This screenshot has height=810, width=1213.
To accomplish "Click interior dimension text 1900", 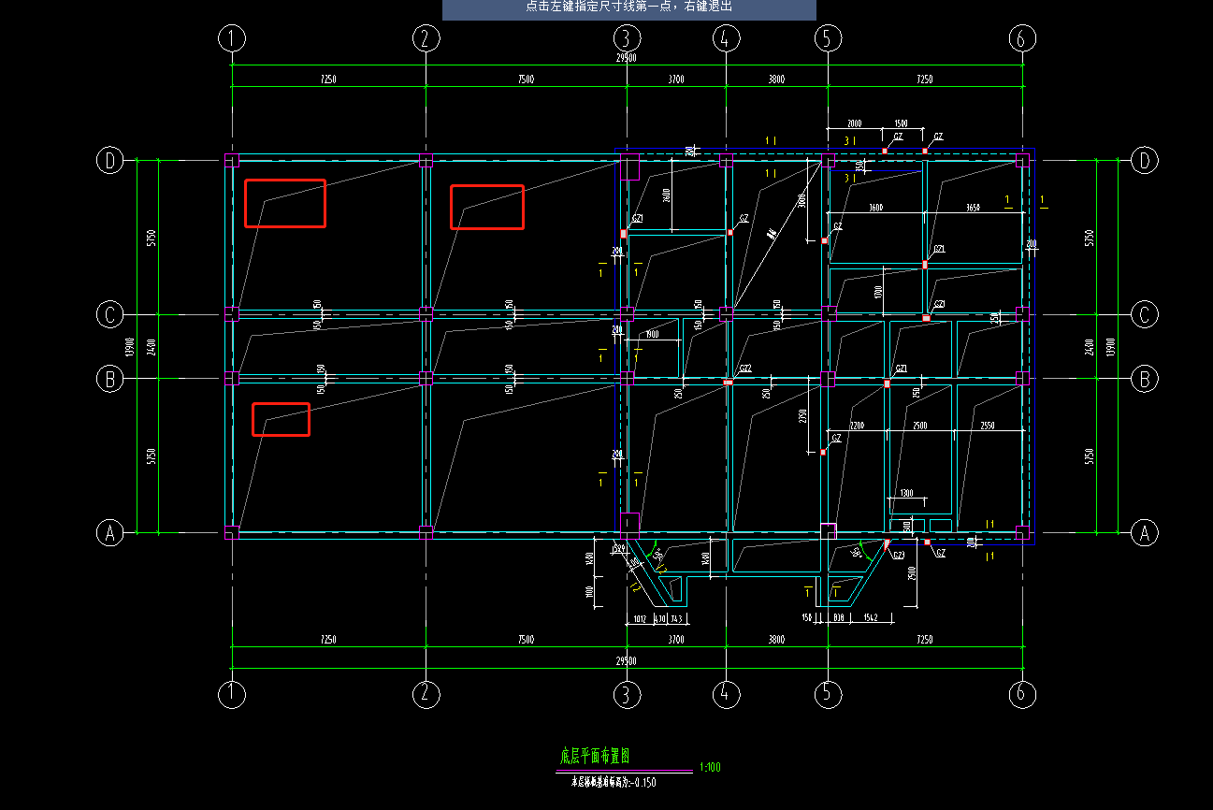I will (x=652, y=335).
